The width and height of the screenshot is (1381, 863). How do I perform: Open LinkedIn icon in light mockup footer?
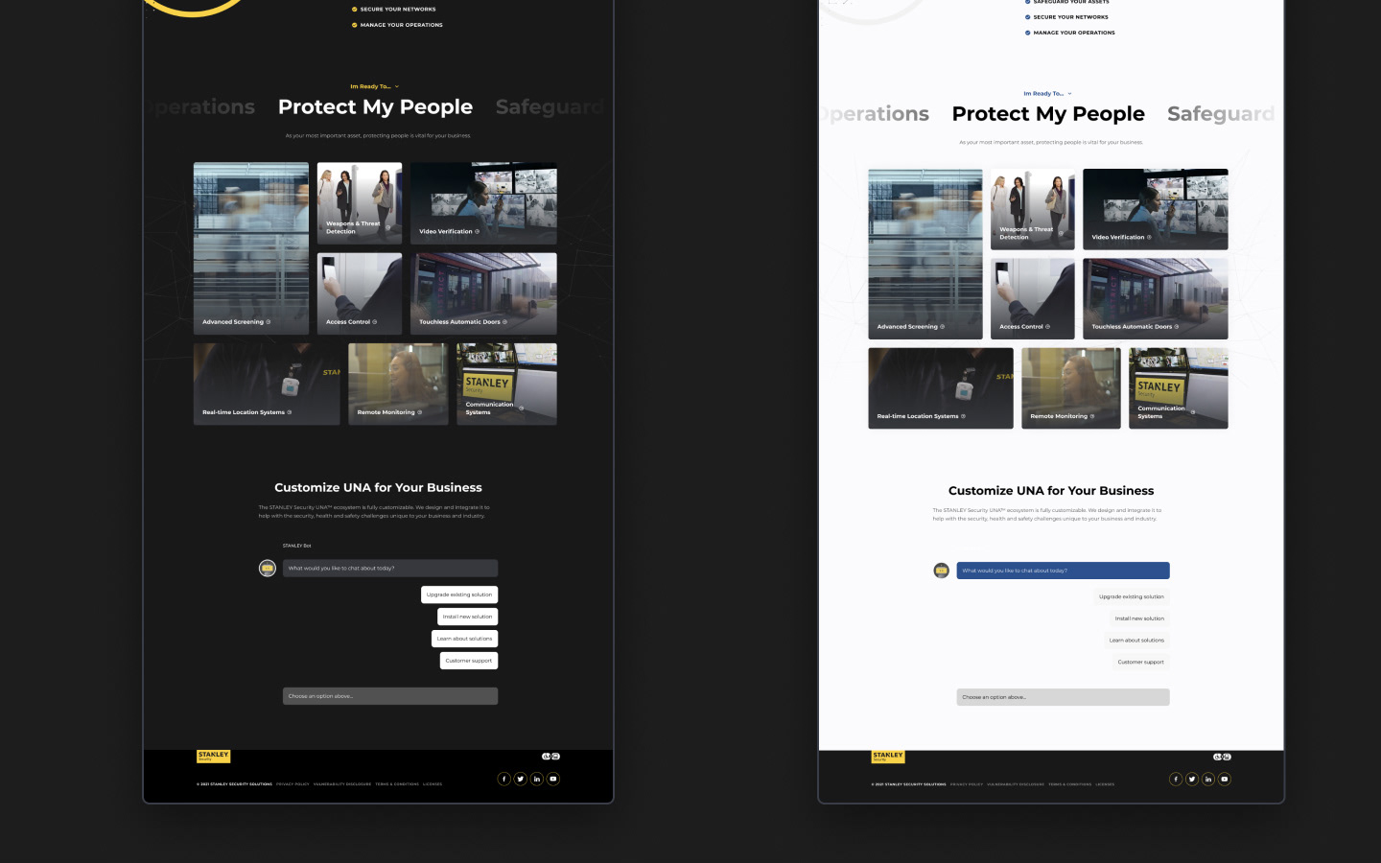[1208, 779]
